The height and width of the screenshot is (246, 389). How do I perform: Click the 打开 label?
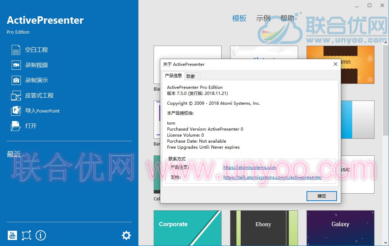tap(31, 126)
